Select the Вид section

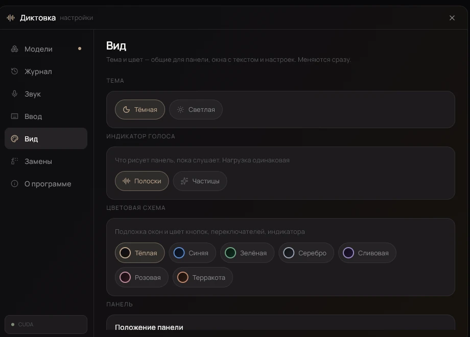pos(46,138)
